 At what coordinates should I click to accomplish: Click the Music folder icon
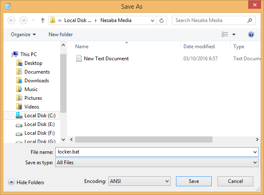[19, 89]
